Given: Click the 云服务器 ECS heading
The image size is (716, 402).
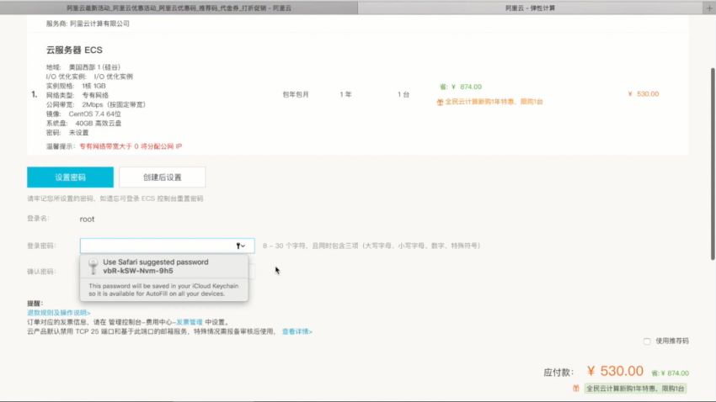Looking at the screenshot, I should pyautogui.click(x=74, y=50).
